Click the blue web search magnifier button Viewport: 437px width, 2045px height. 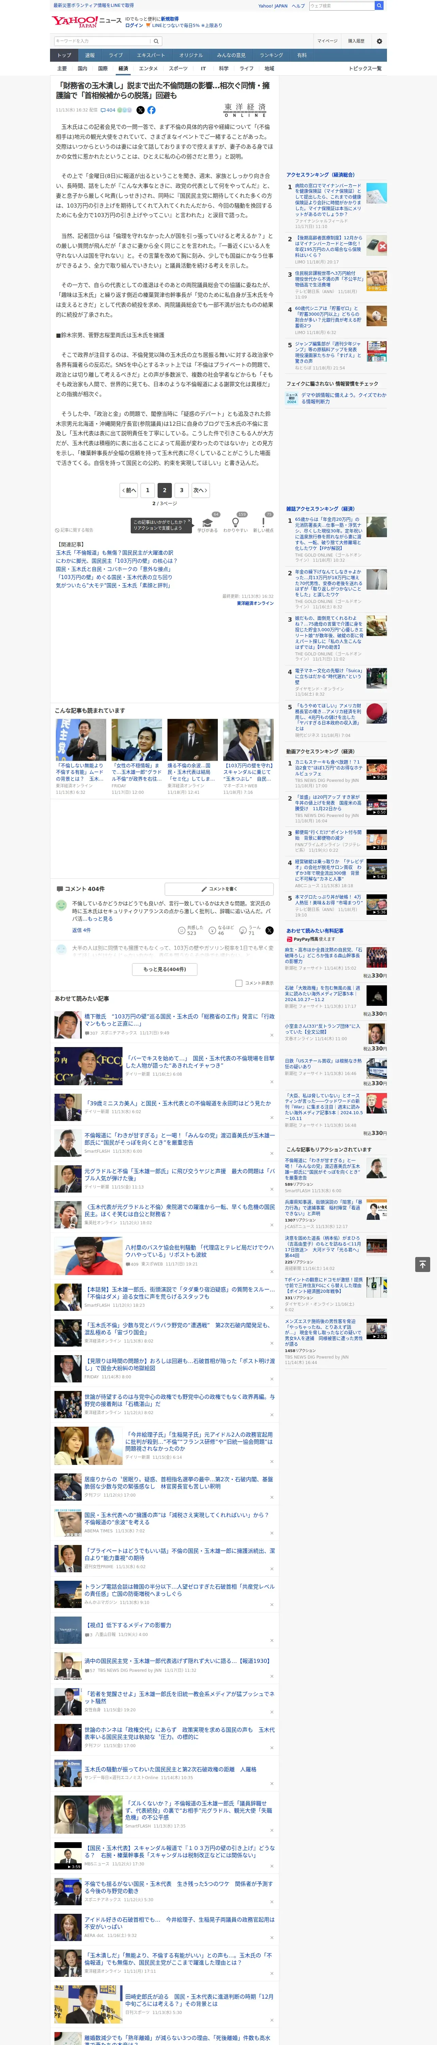click(x=379, y=5)
